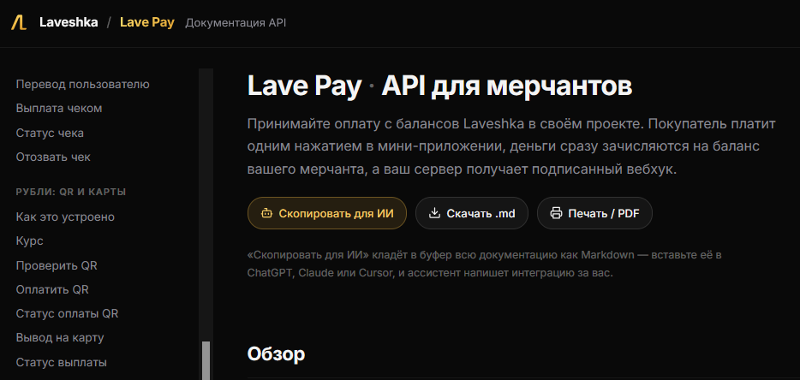This screenshot has width=800, height=380.
Task: Click the Документация API header text
Action: 236,23
